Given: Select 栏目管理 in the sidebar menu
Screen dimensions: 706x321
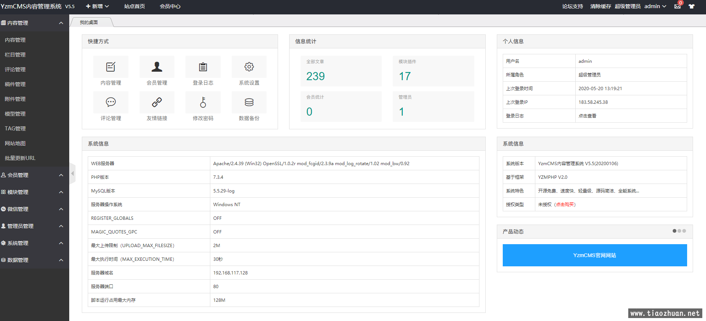Looking at the screenshot, I should 15,55.
